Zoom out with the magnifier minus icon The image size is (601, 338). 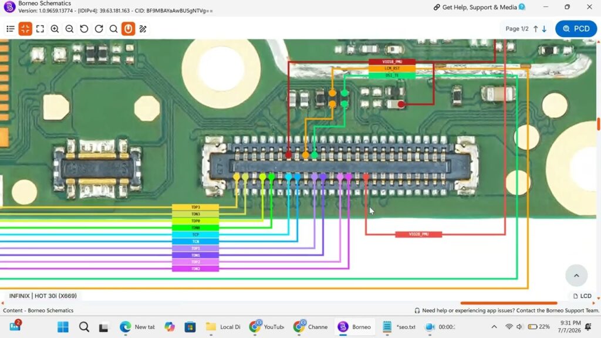pos(69,29)
